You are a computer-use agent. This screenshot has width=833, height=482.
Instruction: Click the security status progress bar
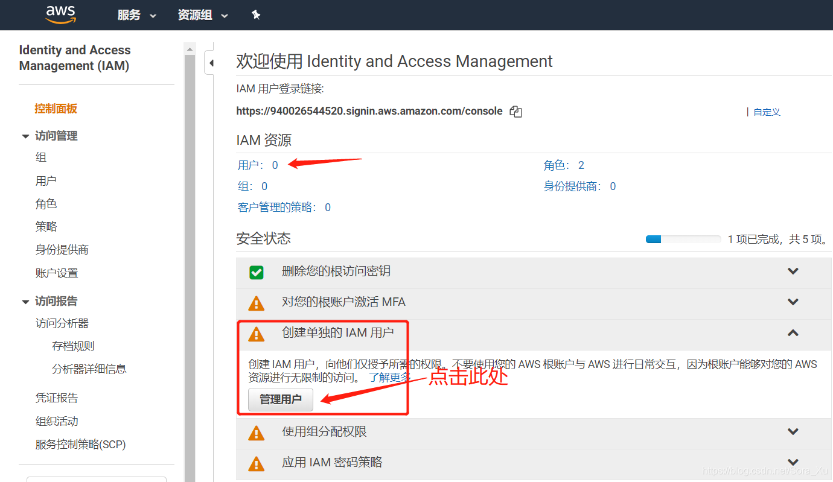pos(683,239)
